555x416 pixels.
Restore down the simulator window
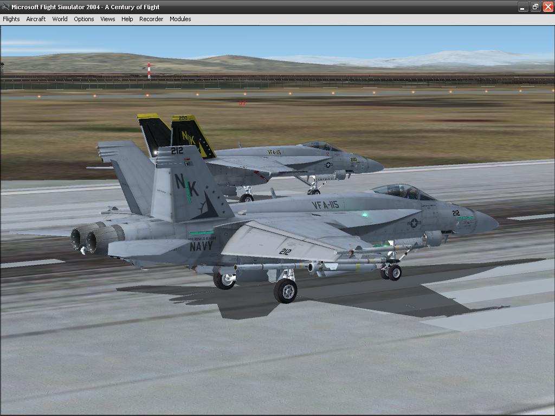[x=535, y=7]
